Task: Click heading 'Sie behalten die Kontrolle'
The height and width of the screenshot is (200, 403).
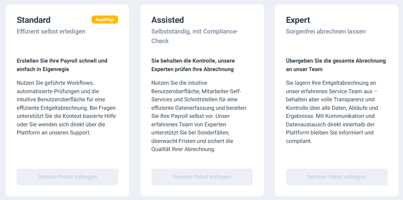Action: coord(193,61)
